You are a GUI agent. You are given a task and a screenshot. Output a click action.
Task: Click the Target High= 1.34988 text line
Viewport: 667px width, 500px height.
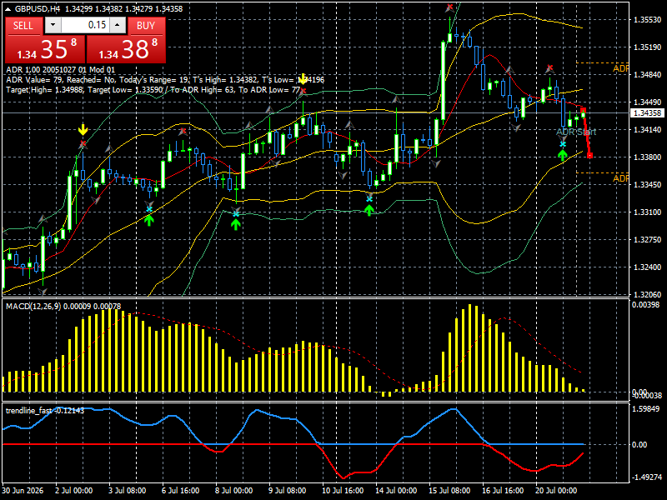tap(153, 90)
